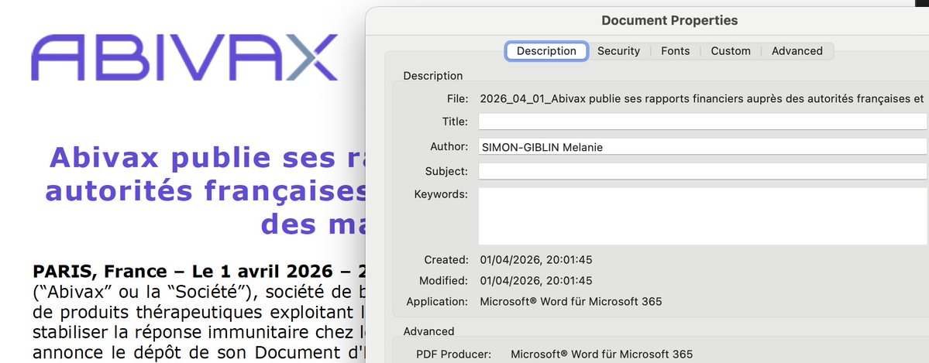Image resolution: width=929 pixels, height=363 pixels.
Task: Click the Modified date value
Action: (x=535, y=281)
